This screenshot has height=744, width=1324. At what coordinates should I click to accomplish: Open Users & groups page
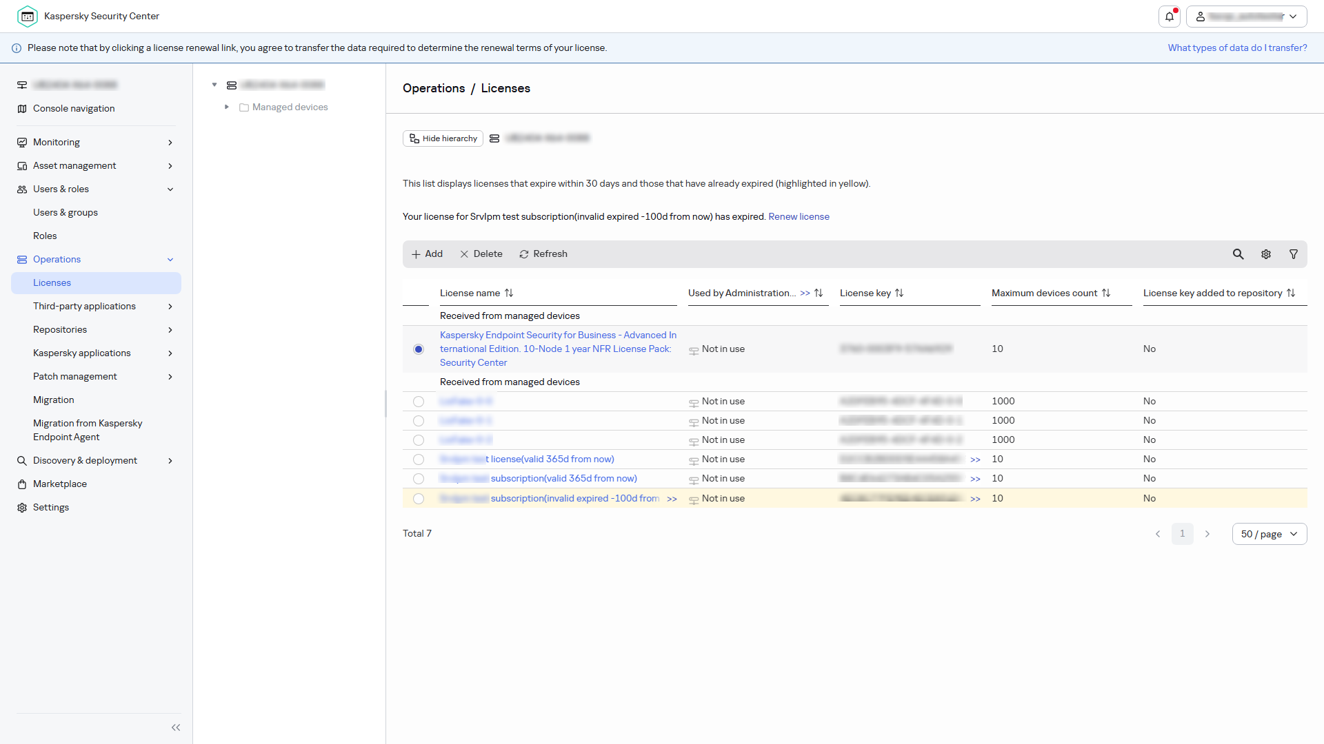pyautogui.click(x=66, y=213)
